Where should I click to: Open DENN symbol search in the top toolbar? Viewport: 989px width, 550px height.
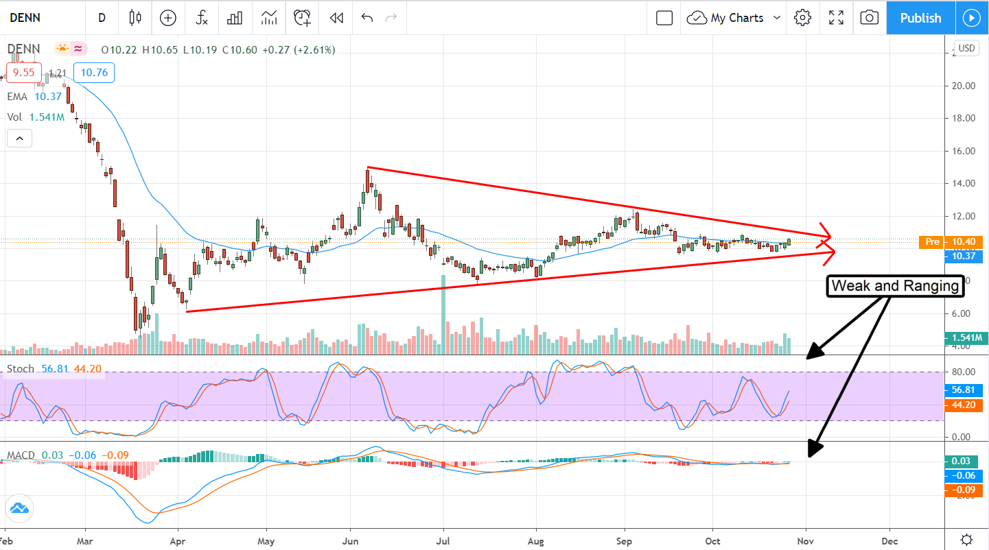25,18
